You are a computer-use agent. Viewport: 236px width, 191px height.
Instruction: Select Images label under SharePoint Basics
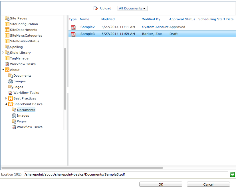click(x=23, y=116)
